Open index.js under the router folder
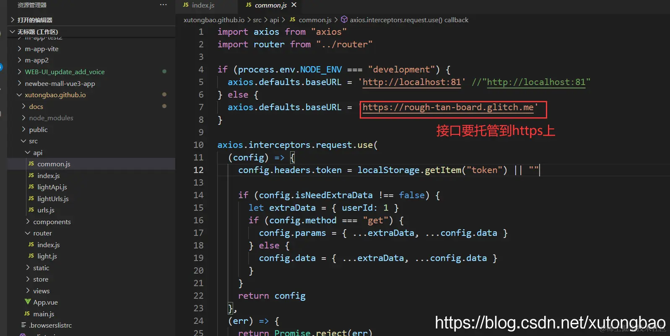The width and height of the screenshot is (670, 336). click(x=49, y=245)
